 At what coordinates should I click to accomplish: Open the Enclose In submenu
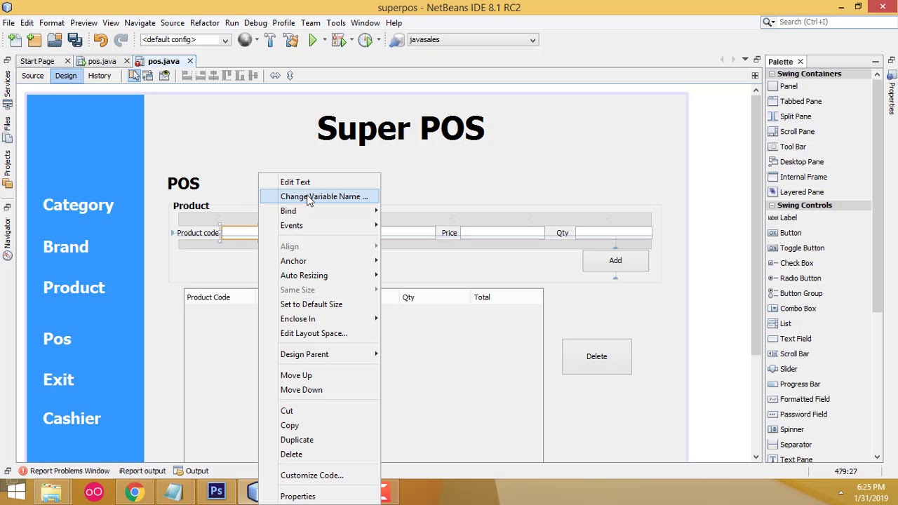320,319
